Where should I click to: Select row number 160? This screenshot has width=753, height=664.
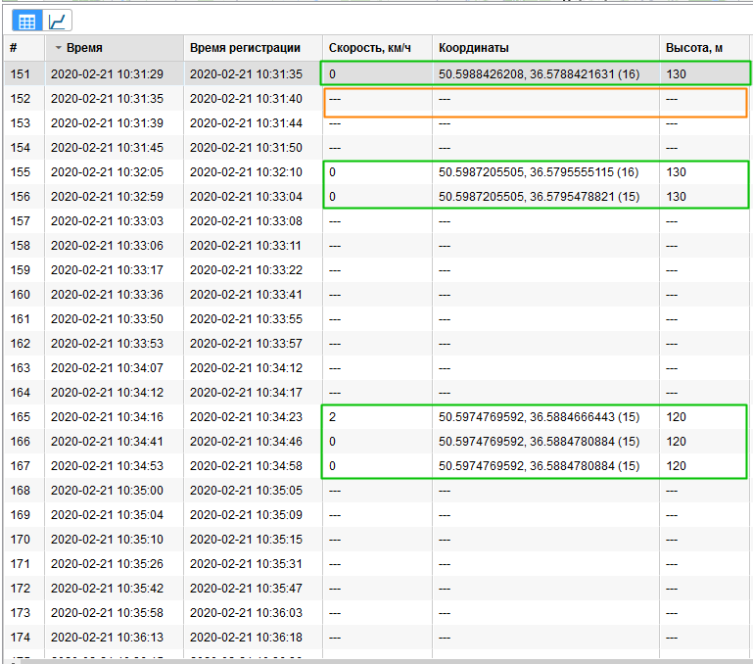pyautogui.click(x=21, y=294)
